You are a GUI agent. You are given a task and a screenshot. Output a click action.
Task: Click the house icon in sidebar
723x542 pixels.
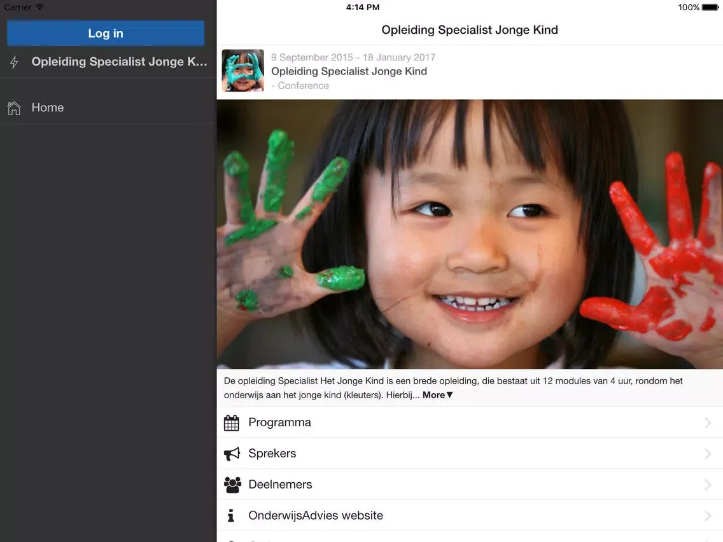14,108
